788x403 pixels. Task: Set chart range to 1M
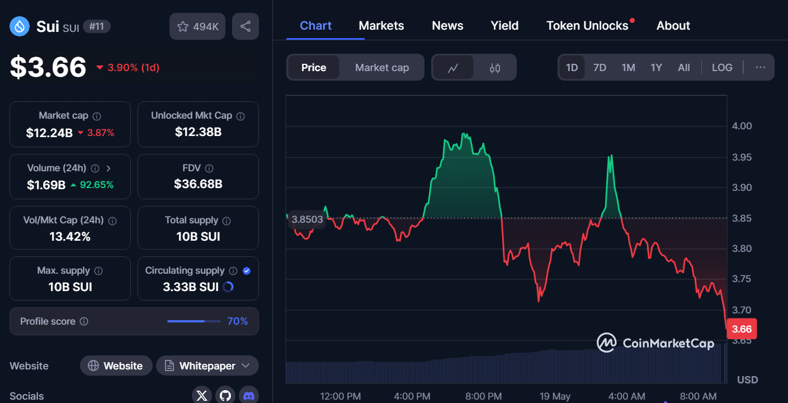pyautogui.click(x=628, y=68)
